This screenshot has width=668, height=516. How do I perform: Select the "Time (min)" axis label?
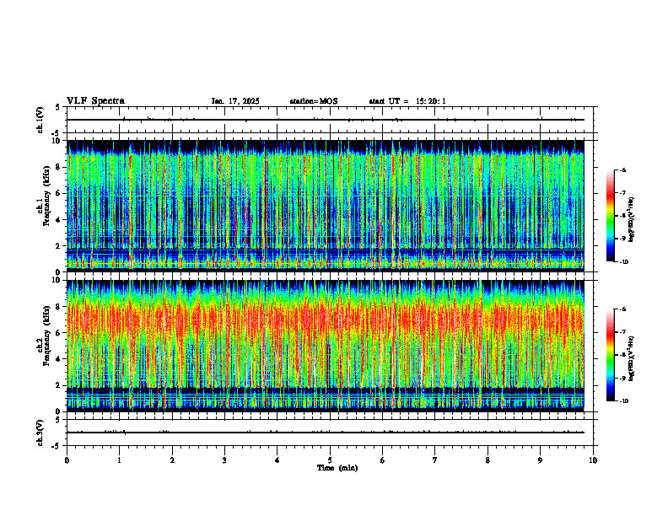coord(337,468)
